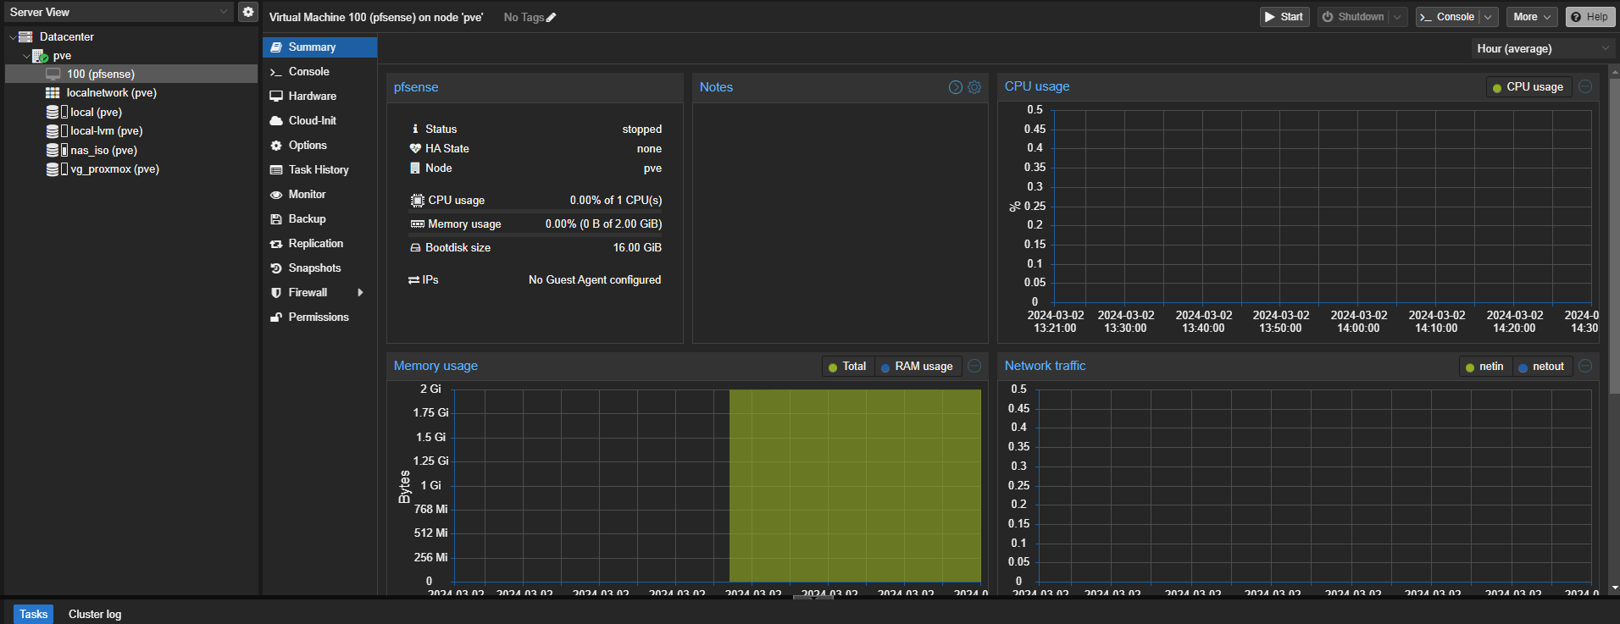Click the local-lvm (pve) storage icon

pyautogui.click(x=57, y=131)
